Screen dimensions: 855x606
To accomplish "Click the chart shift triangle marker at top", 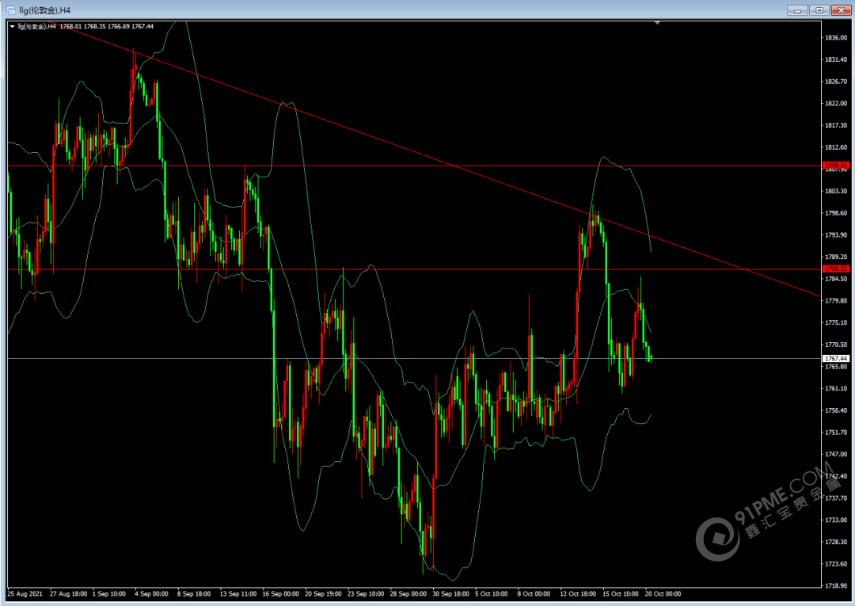I will (x=657, y=23).
